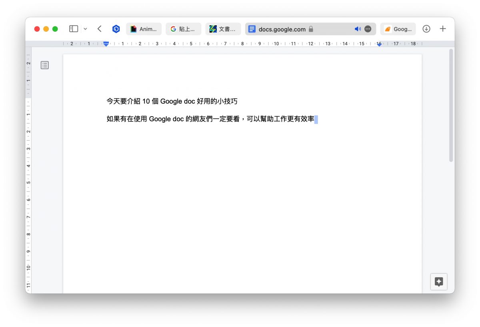The width and height of the screenshot is (480, 327).
Task: Close the window with the red button
Action: point(37,29)
